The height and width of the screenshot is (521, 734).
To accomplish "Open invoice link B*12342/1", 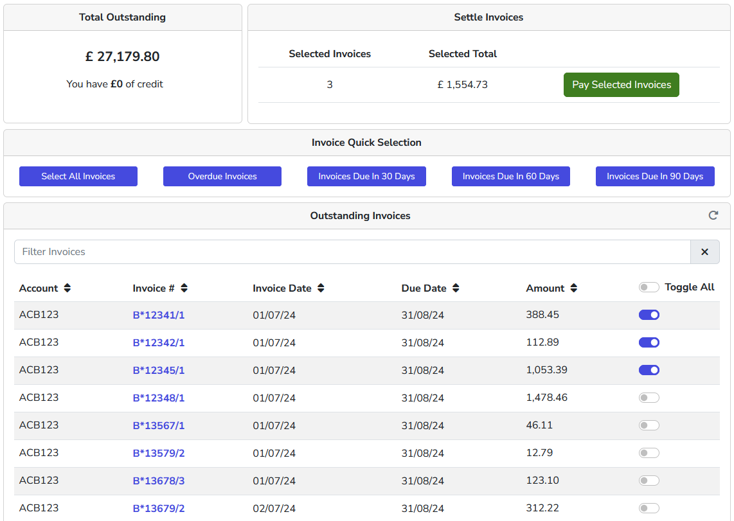I will click(x=159, y=343).
